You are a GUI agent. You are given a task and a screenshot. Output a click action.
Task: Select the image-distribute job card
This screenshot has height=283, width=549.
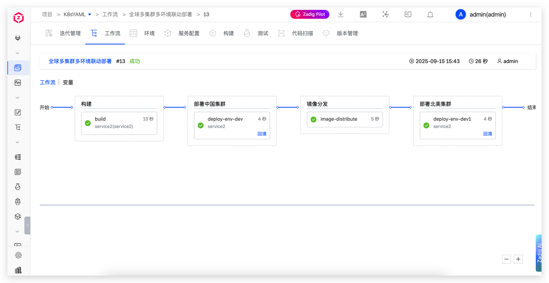tap(345, 119)
